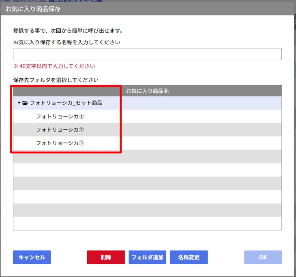Click the red 40文字以内 warning text
Screen dimensions: 296x277
(54, 66)
